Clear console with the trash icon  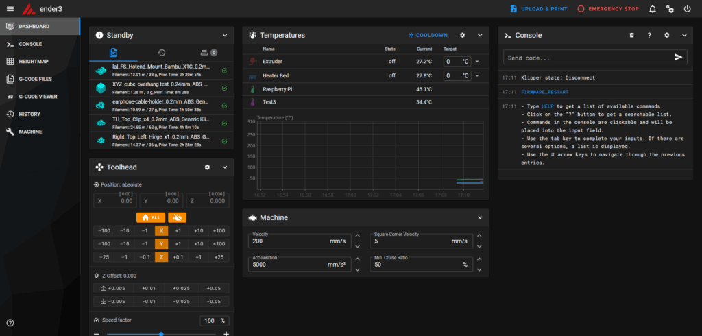point(631,35)
